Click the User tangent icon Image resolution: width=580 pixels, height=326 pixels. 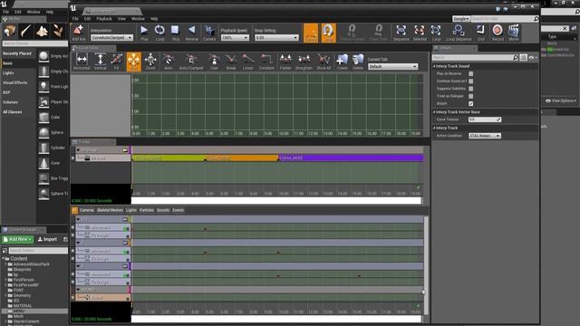214,62
